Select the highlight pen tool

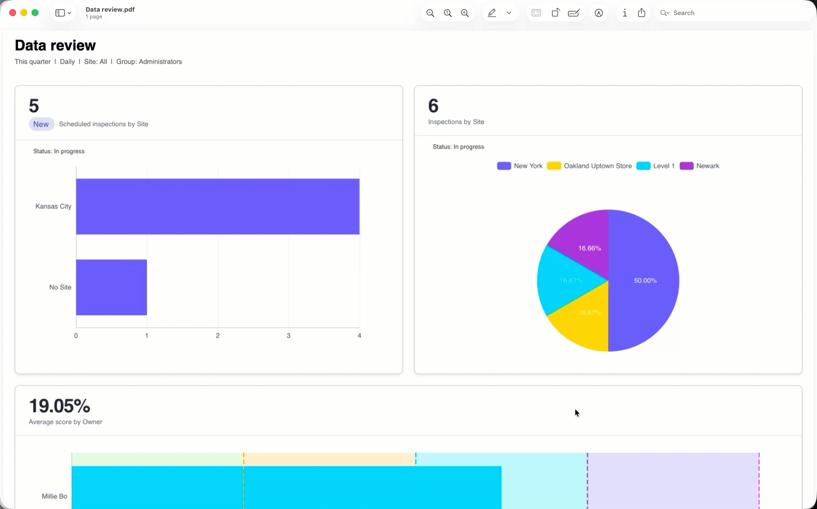[492, 13]
